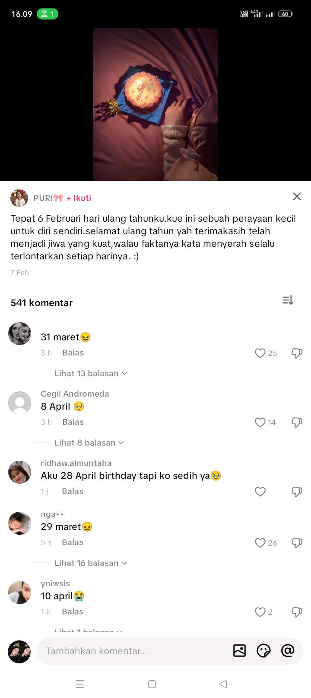Dislike the "10 april" comment
The width and height of the screenshot is (311, 698).
point(297,612)
